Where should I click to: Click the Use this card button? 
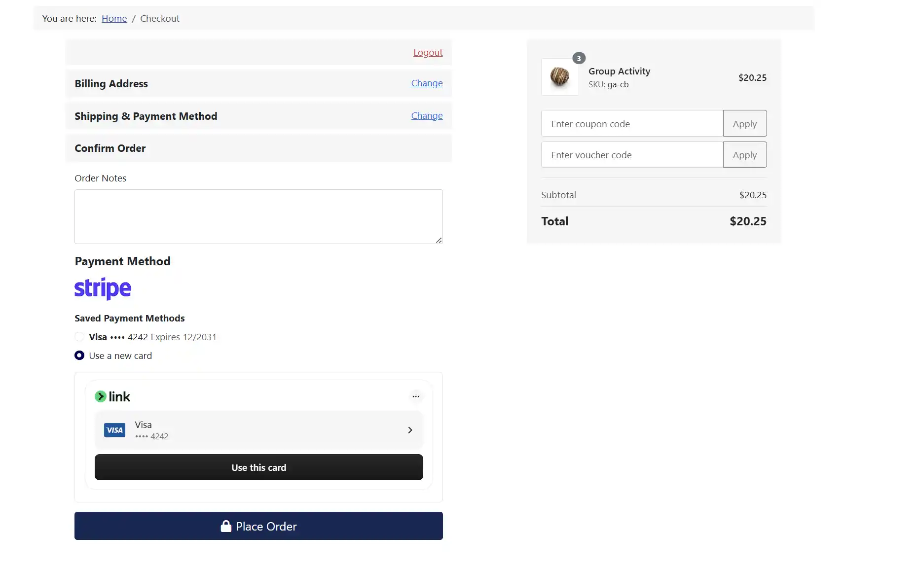(259, 467)
